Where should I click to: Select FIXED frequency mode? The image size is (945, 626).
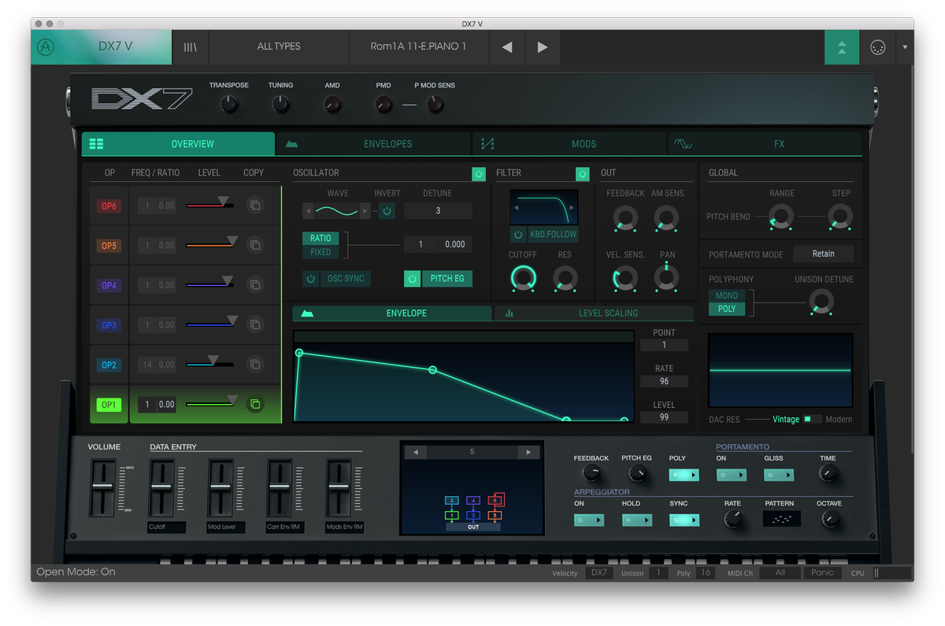click(x=321, y=252)
